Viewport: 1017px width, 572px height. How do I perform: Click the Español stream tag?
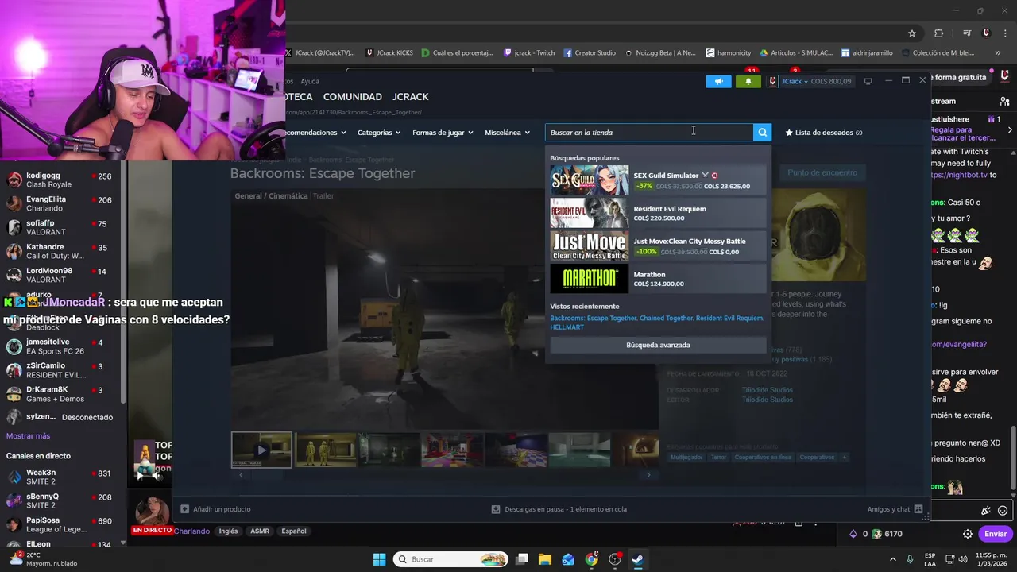click(x=293, y=531)
